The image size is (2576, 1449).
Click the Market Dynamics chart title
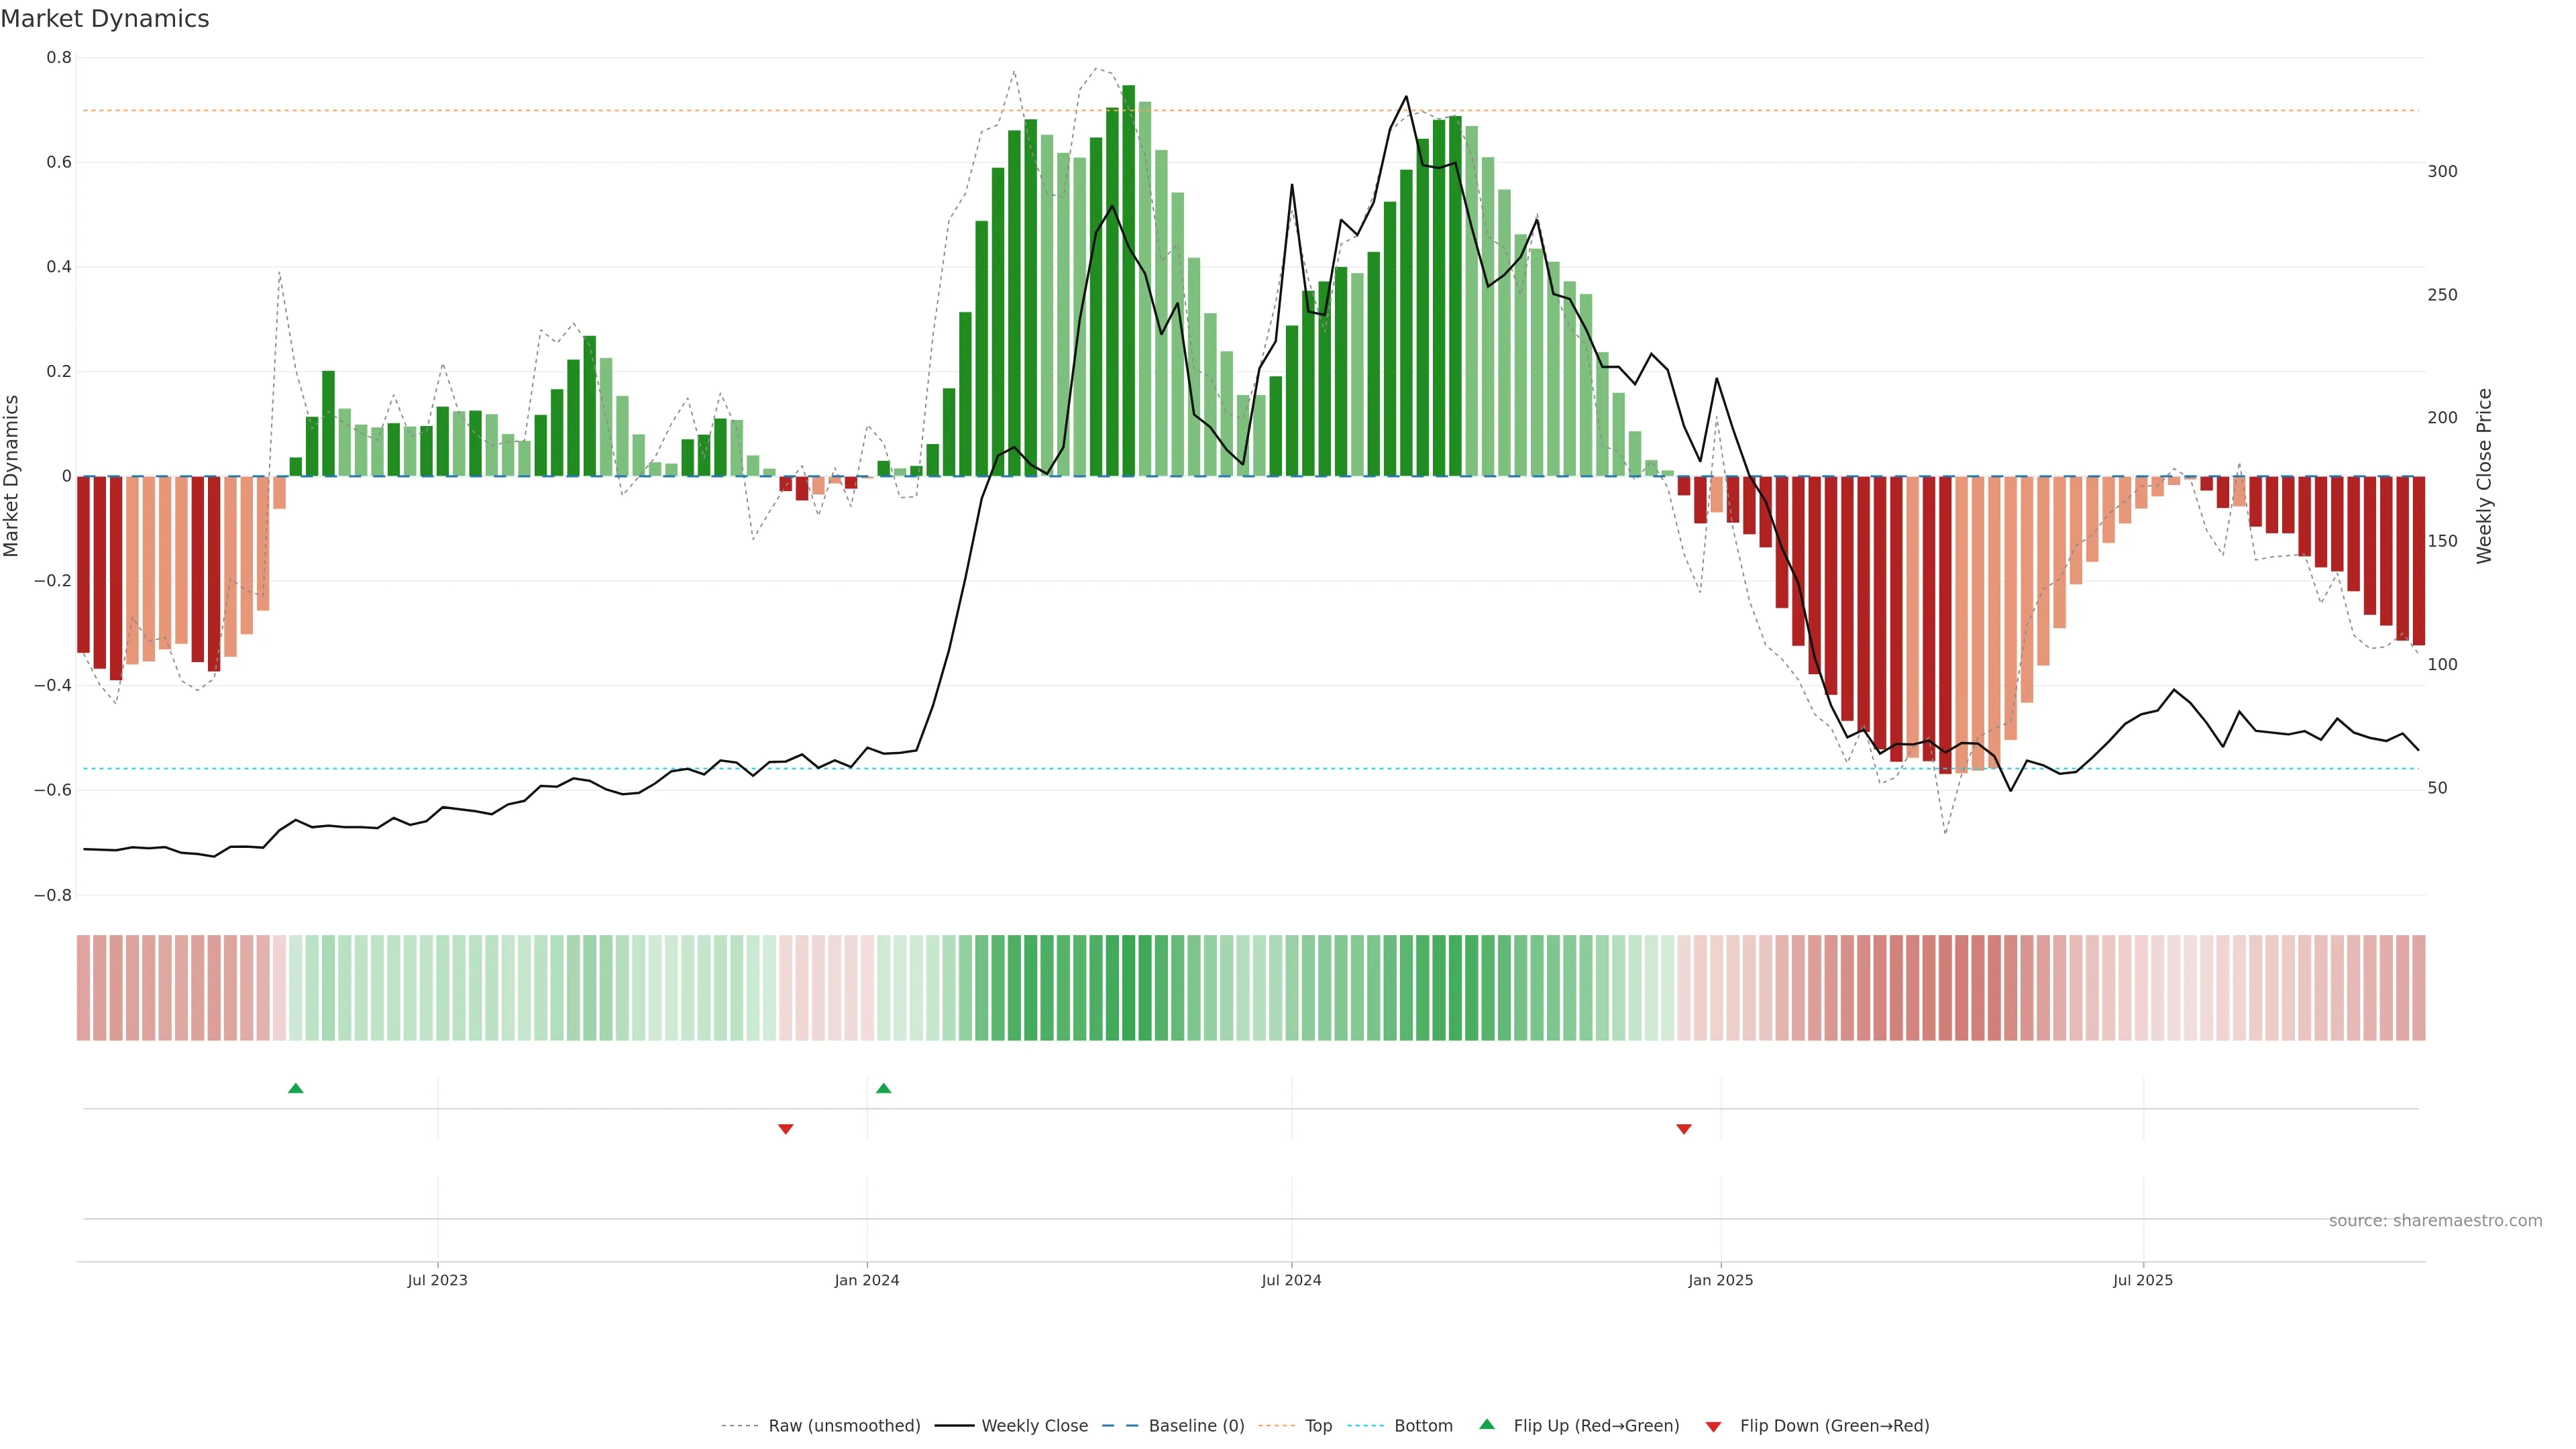(105, 19)
